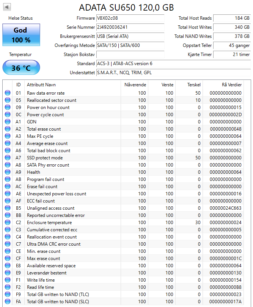Click the Nåverende column header

[x=135, y=85]
